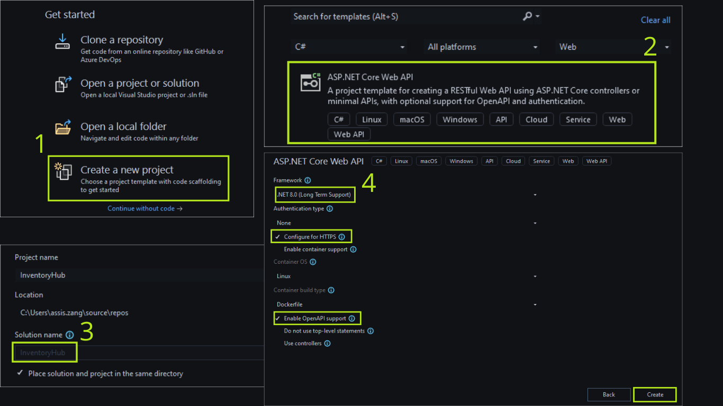Click the info icon beside Container OS
Image resolution: width=723 pixels, height=406 pixels.
coord(313,262)
